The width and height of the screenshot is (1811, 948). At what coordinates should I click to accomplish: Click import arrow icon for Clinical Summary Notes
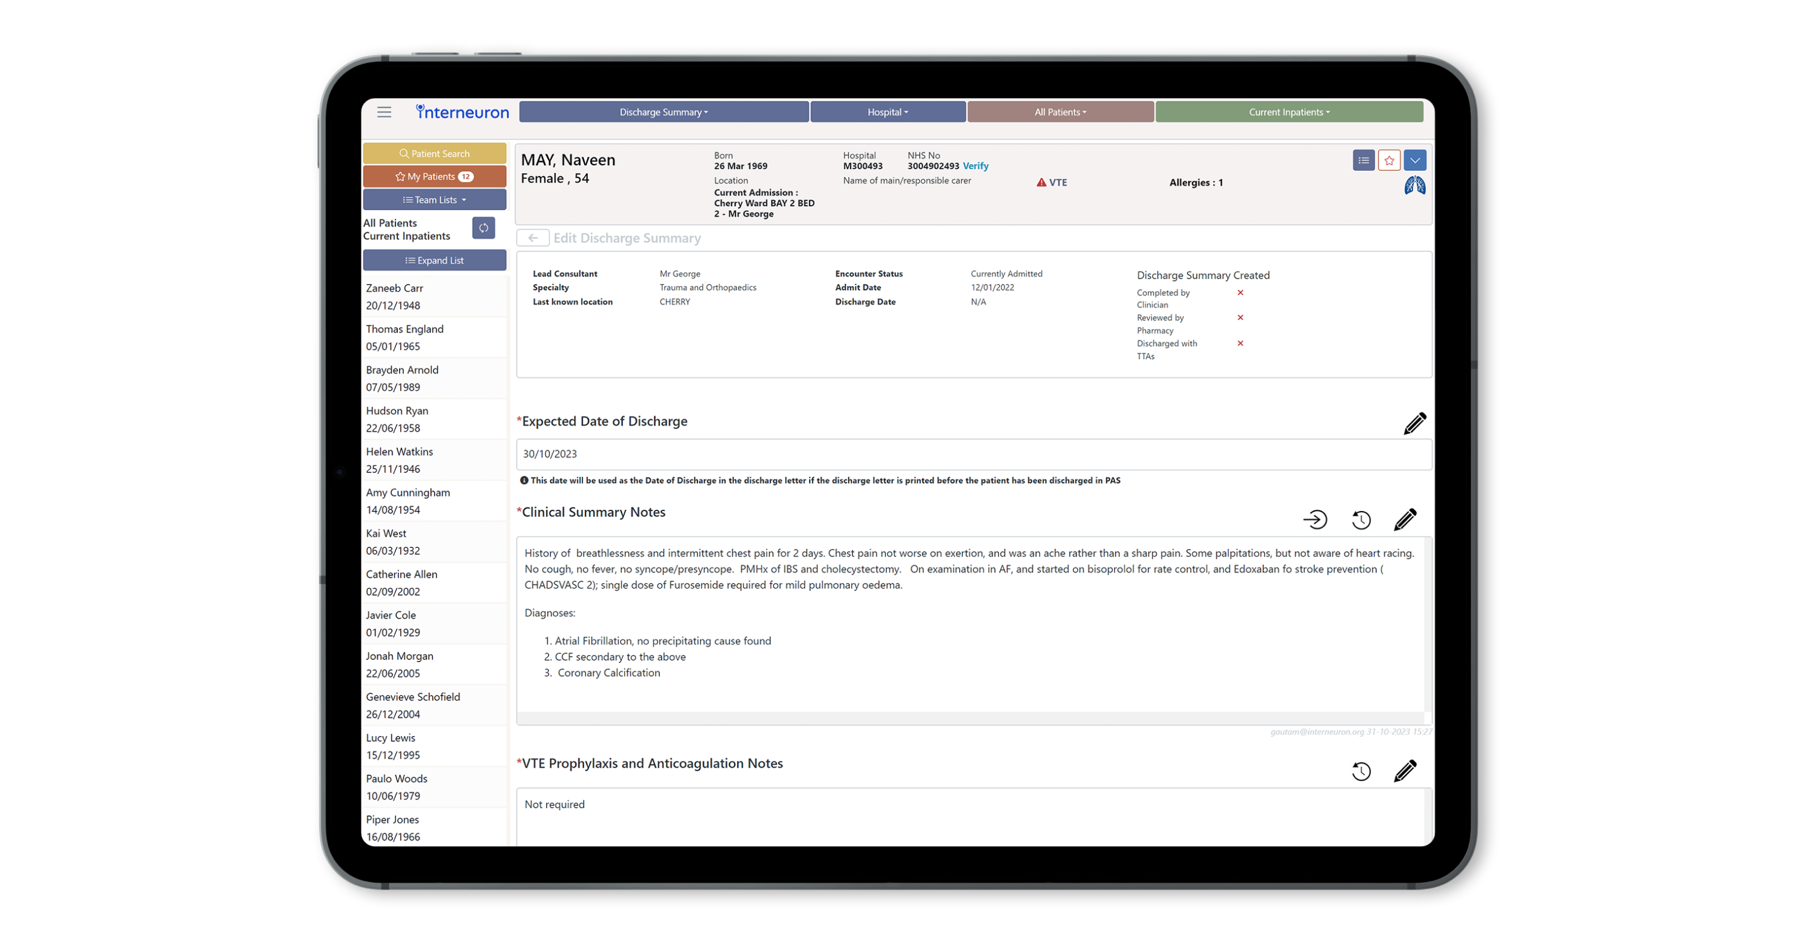pos(1315,520)
